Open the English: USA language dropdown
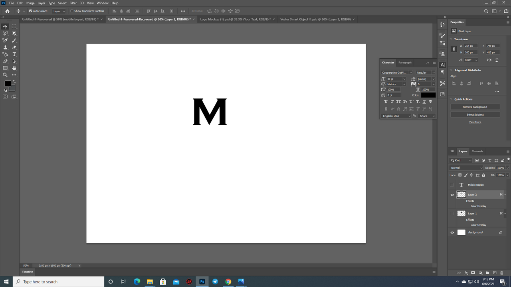The image size is (511, 287). tap(396, 116)
